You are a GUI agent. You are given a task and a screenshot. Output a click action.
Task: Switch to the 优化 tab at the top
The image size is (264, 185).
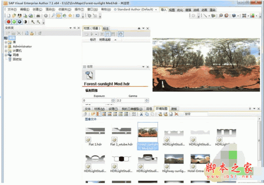180,10
